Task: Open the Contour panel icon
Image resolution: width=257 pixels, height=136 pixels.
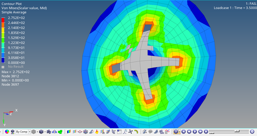Action: 69,132
